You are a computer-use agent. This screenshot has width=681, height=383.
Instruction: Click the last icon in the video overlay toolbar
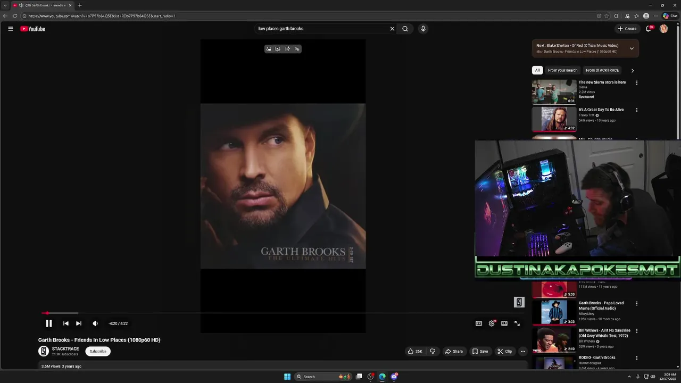(297, 49)
